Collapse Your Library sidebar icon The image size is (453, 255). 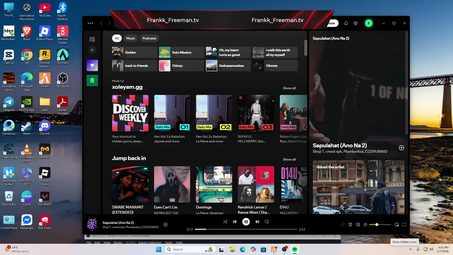92,39
